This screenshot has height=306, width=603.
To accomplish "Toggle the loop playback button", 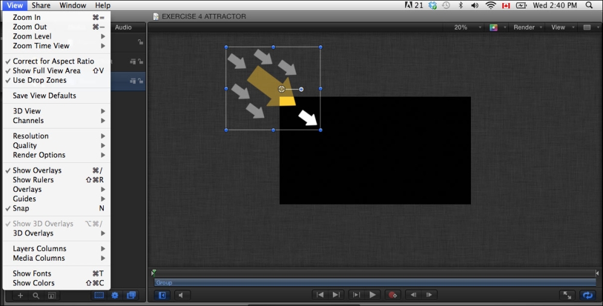I will tap(586, 295).
